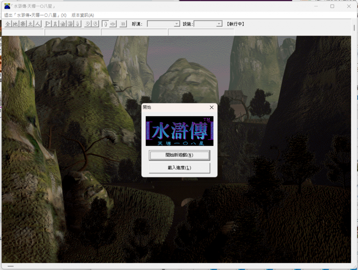
Task: Open the 退出「水滸傳•天導一〇八星」menu
Action: [35, 15]
